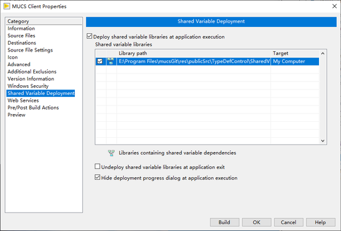
Task: Close the MUCS Client Properties dialog
Action: [x=334, y=6]
